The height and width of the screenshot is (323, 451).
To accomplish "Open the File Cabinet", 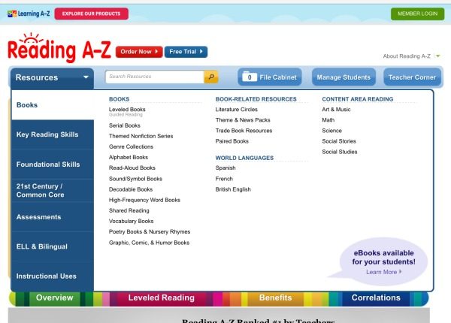I will [270, 77].
